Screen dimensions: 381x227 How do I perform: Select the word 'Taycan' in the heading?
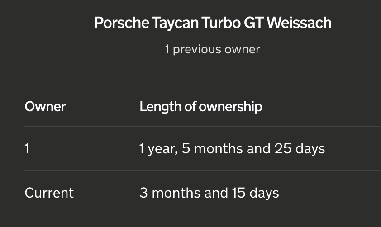point(176,24)
